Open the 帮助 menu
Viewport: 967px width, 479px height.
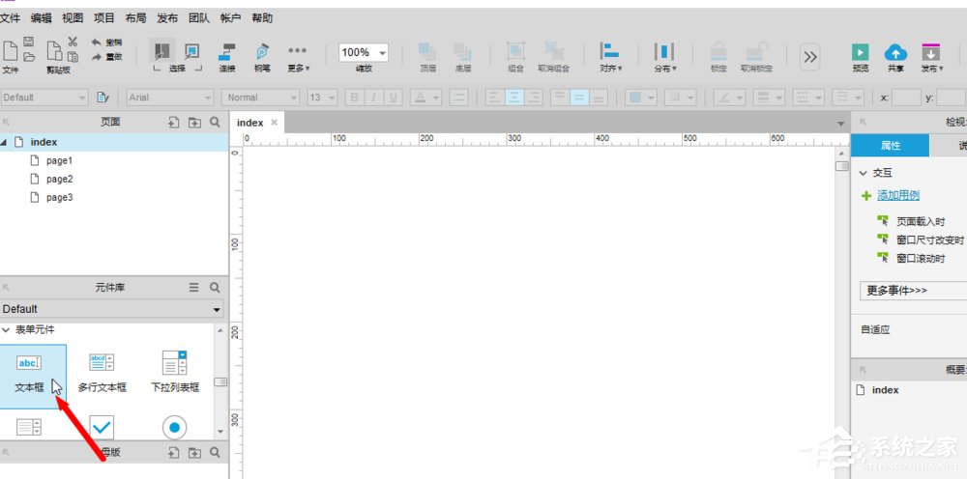(262, 17)
